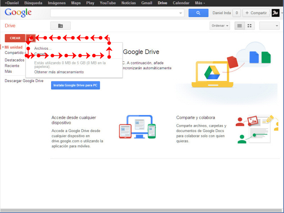Click the share and collaborate illustration

tap(257, 129)
